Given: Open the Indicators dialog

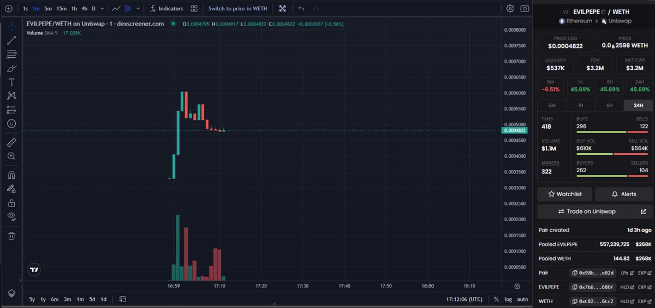Looking at the screenshot, I should pos(166,9).
